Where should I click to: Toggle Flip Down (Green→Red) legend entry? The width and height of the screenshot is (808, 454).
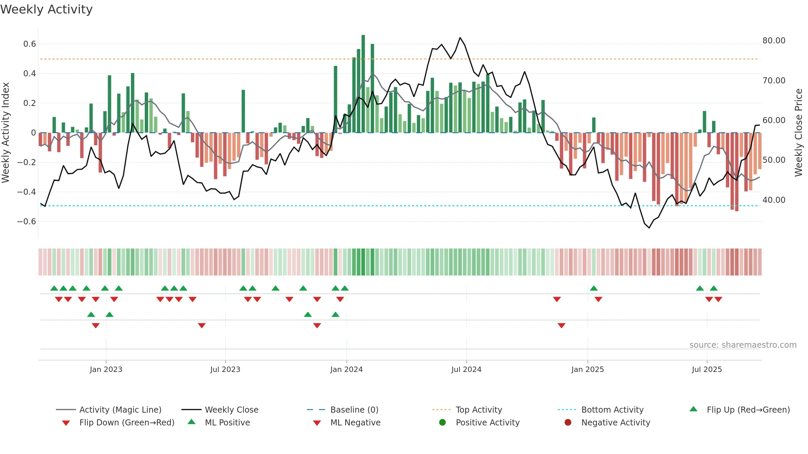118,422
